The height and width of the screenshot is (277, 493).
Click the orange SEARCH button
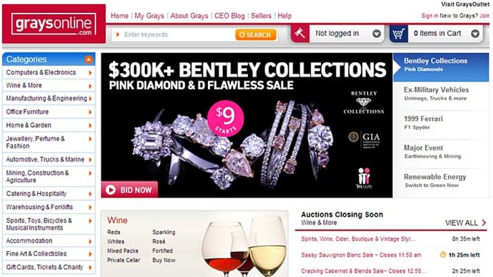tap(255, 35)
